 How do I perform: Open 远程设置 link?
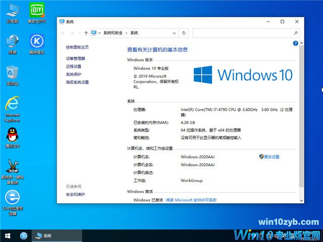coord(74,66)
